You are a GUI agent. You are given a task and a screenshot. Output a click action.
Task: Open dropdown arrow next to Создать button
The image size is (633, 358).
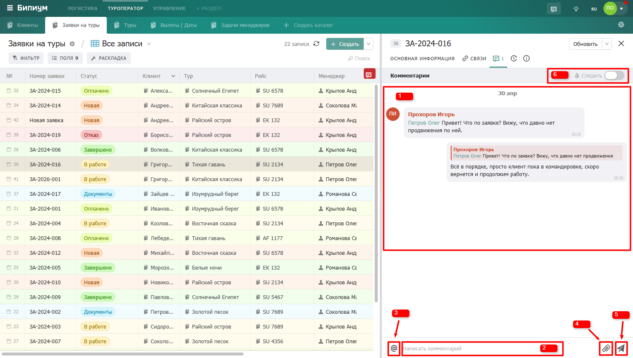pos(368,44)
